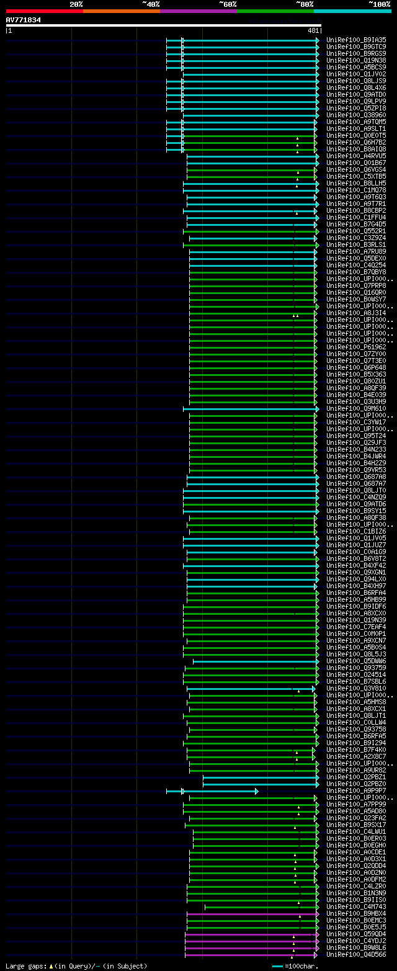Open the UniRef100_A7RU89 hit

click(x=356, y=251)
